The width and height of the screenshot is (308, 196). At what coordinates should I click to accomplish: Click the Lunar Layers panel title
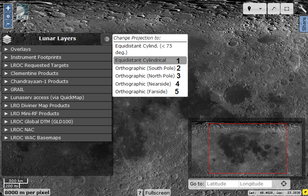(57, 38)
